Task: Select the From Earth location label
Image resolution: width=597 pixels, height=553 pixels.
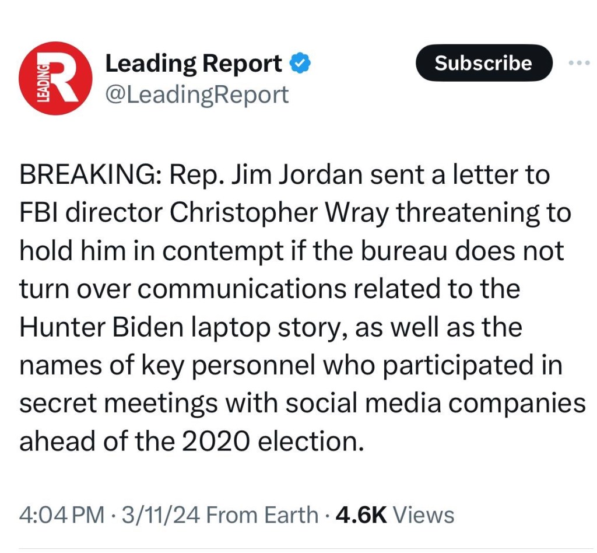Action: [x=262, y=515]
